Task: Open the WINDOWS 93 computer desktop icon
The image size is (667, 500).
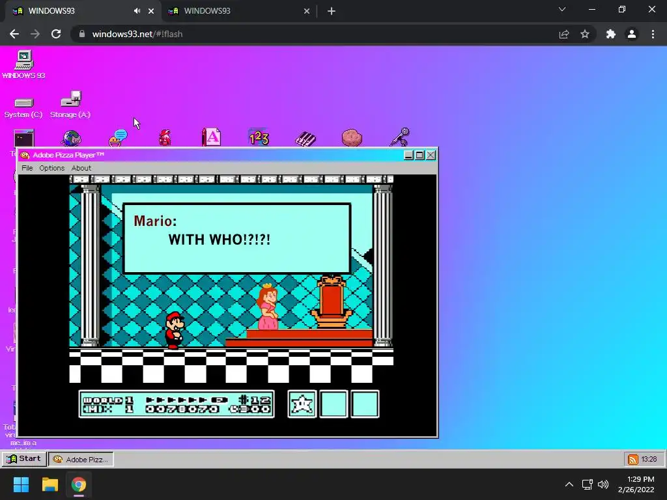Action: (x=24, y=64)
